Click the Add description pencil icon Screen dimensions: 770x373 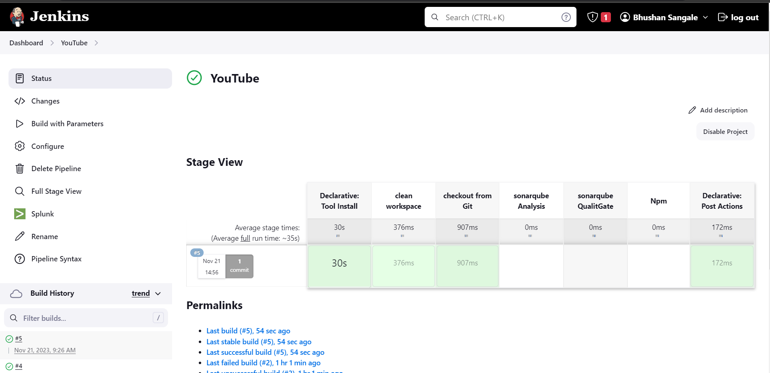tap(692, 110)
